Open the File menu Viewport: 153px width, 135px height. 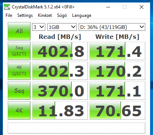[9, 15]
